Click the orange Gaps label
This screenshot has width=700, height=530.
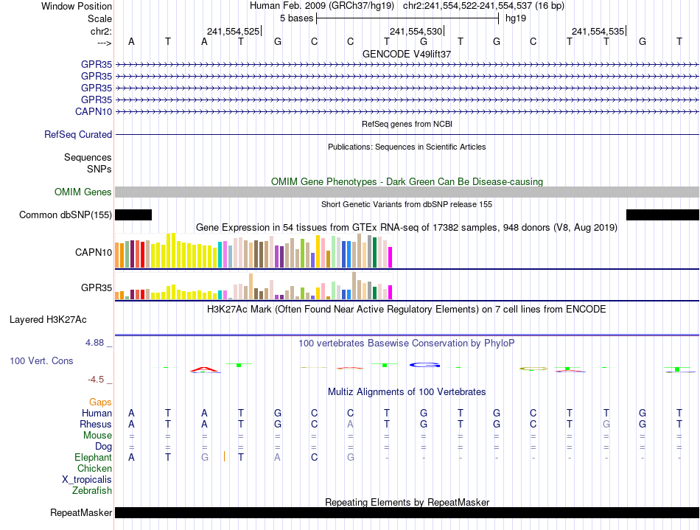point(100,402)
